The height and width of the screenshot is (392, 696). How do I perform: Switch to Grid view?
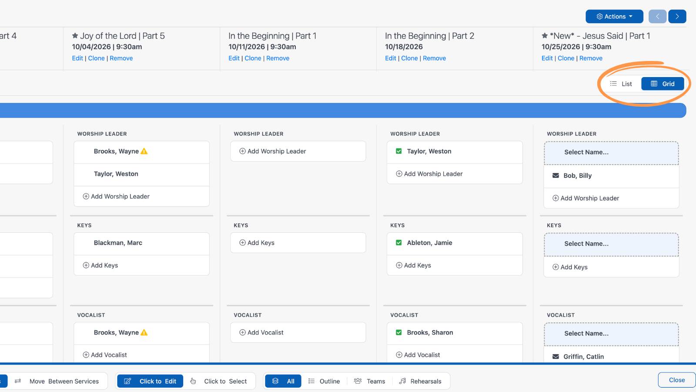(x=663, y=84)
